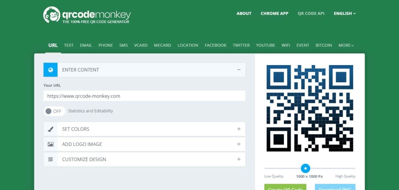Switch to the Email tab
Viewport: 399px width, 190px height.
click(86, 45)
